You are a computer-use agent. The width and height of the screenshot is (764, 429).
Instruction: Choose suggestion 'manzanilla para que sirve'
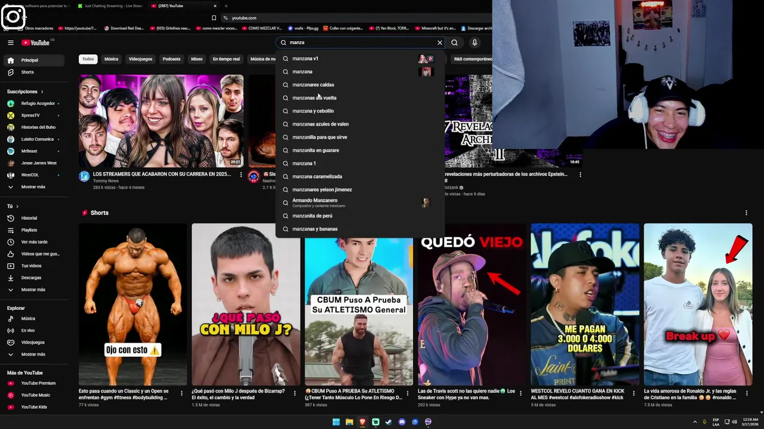coord(360,137)
